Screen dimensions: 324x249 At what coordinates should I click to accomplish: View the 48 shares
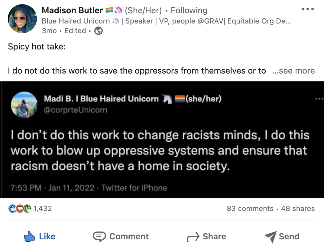(x=298, y=208)
